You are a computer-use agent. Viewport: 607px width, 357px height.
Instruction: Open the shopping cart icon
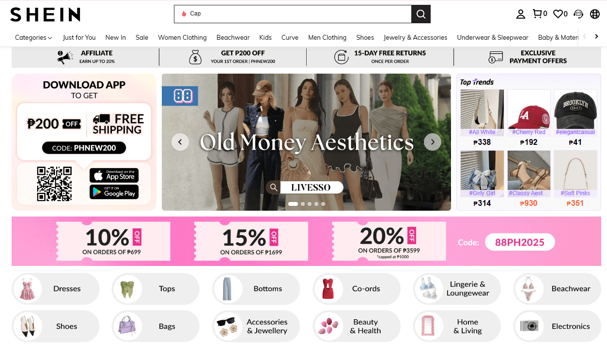539,14
